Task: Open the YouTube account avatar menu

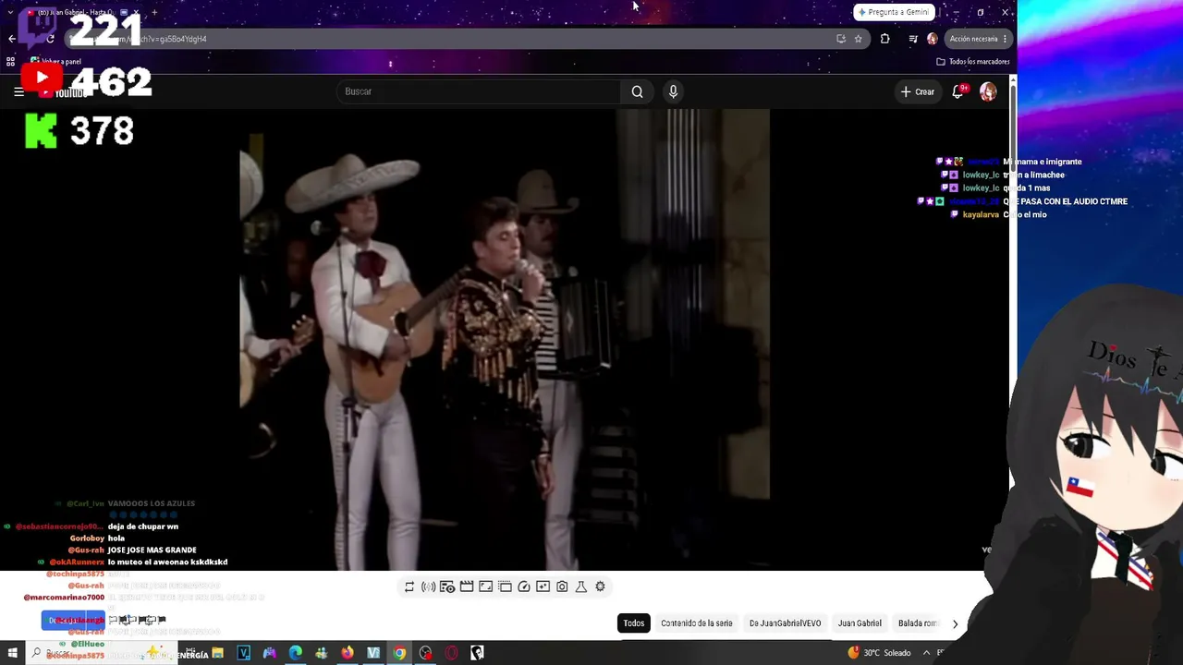Action: (988, 91)
